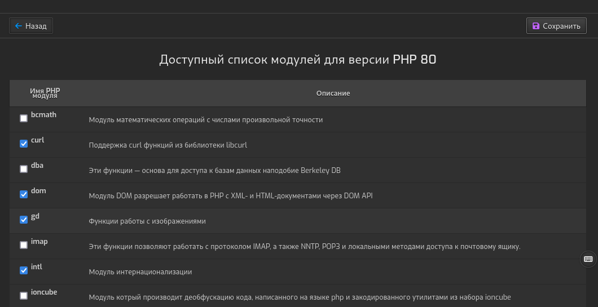598x307 pixels.
Task: Click the Назад back button
Action: click(31, 26)
